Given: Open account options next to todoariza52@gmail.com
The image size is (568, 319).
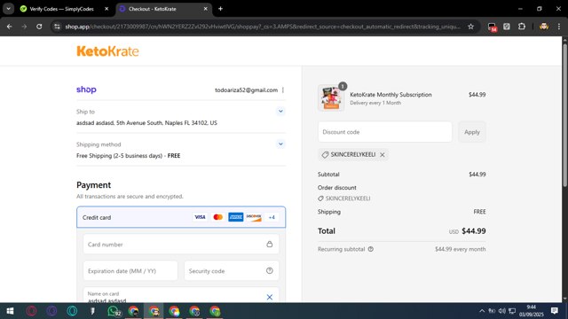Looking at the screenshot, I should pos(283,90).
